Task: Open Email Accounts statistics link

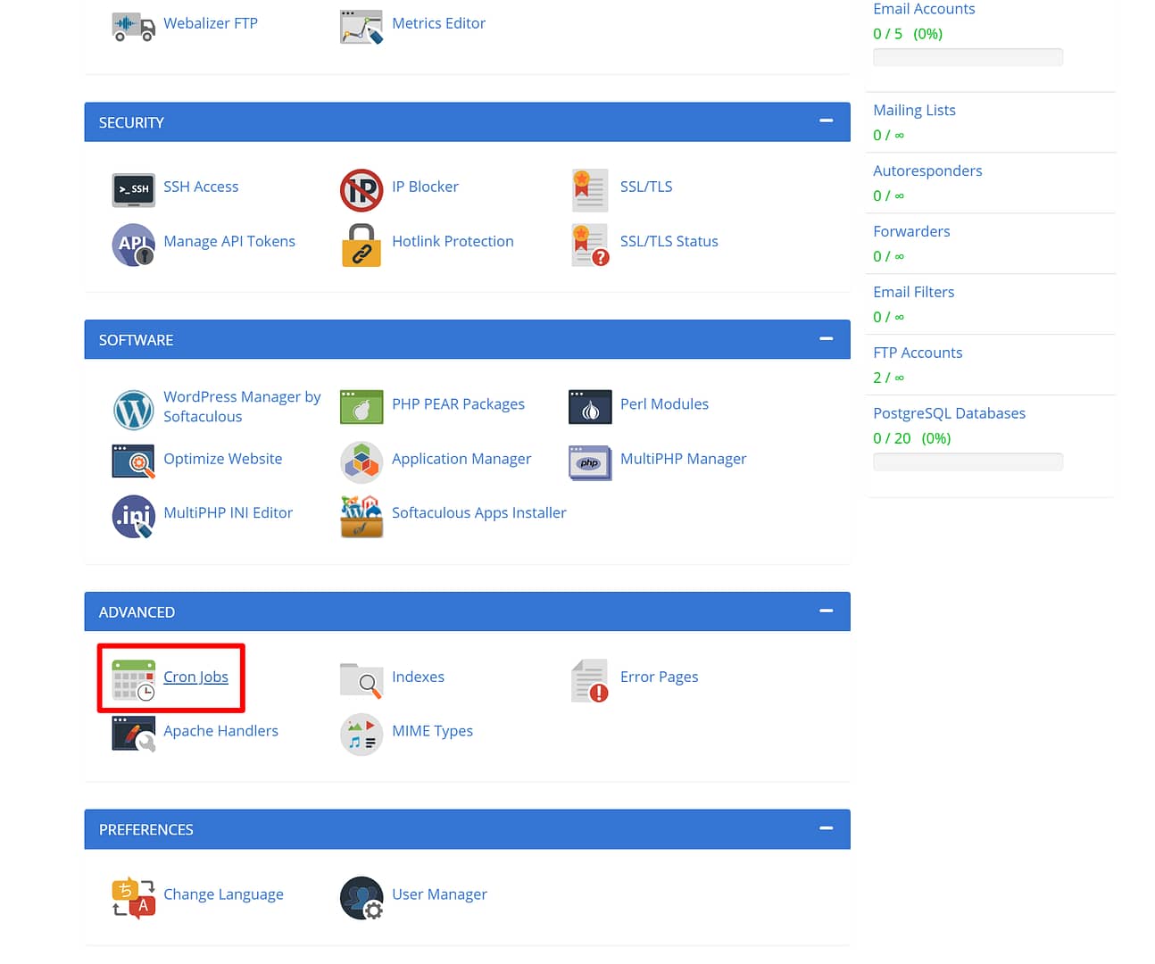Action: pyautogui.click(x=924, y=9)
